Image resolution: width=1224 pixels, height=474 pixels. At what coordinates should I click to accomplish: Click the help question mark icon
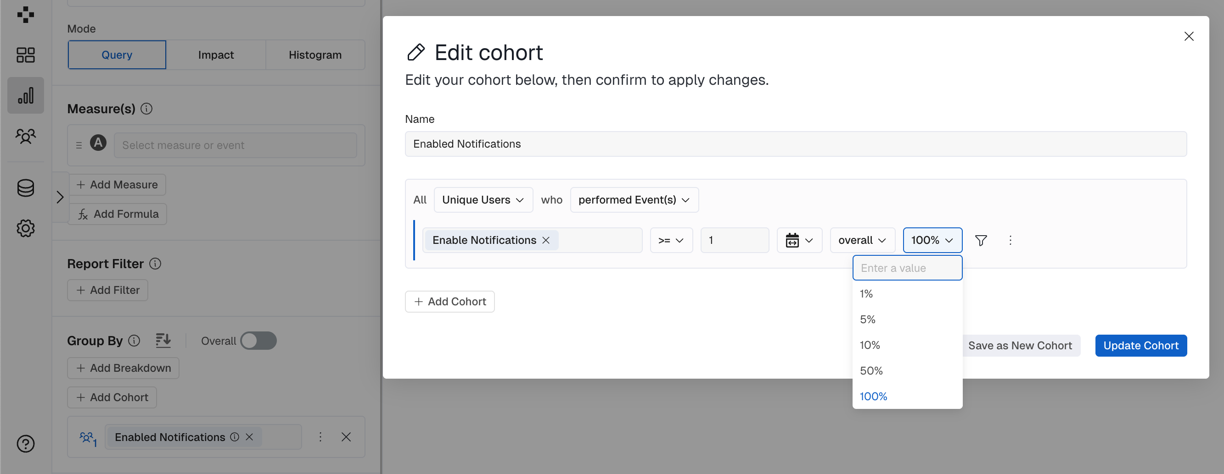[x=26, y=444]
